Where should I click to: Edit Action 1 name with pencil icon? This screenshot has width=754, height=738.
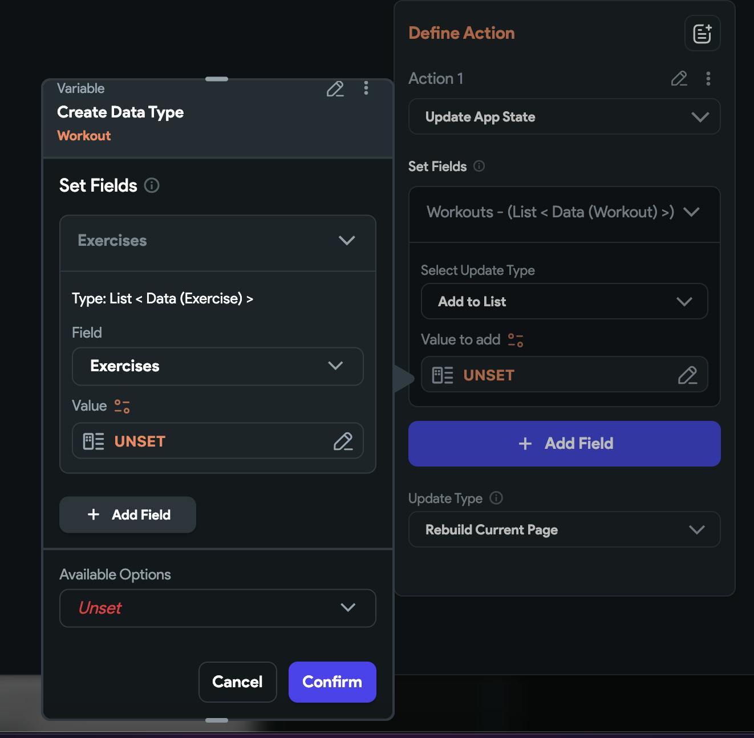click(x=679, y=79)
